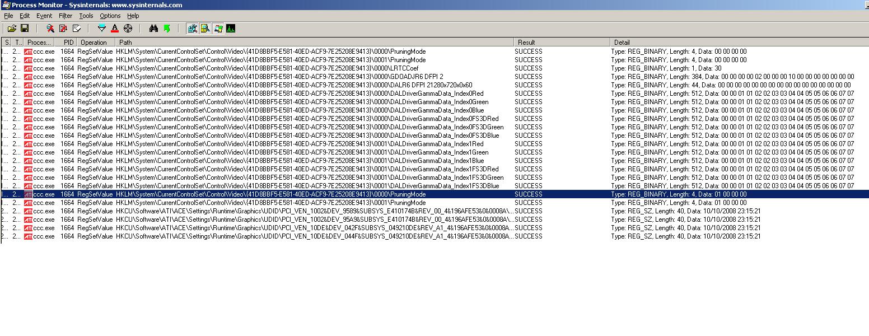
Task: Select the DALDriverGammaData_Index1Blue path
Action: 300,161
